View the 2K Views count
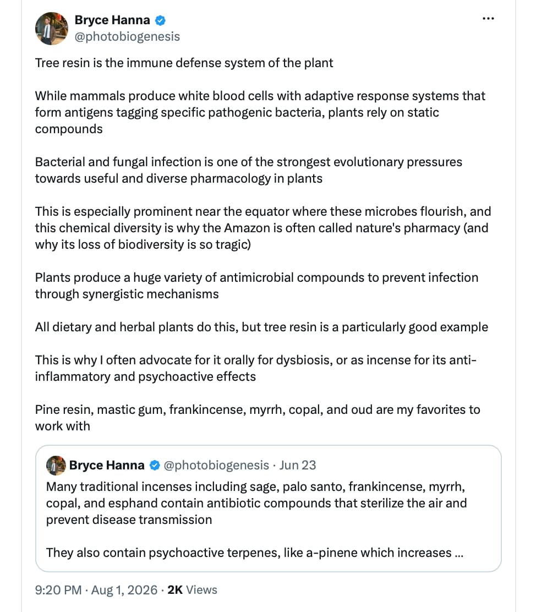Image resolution: width=536 pixels, height=612 pixels. click(192, 590)
